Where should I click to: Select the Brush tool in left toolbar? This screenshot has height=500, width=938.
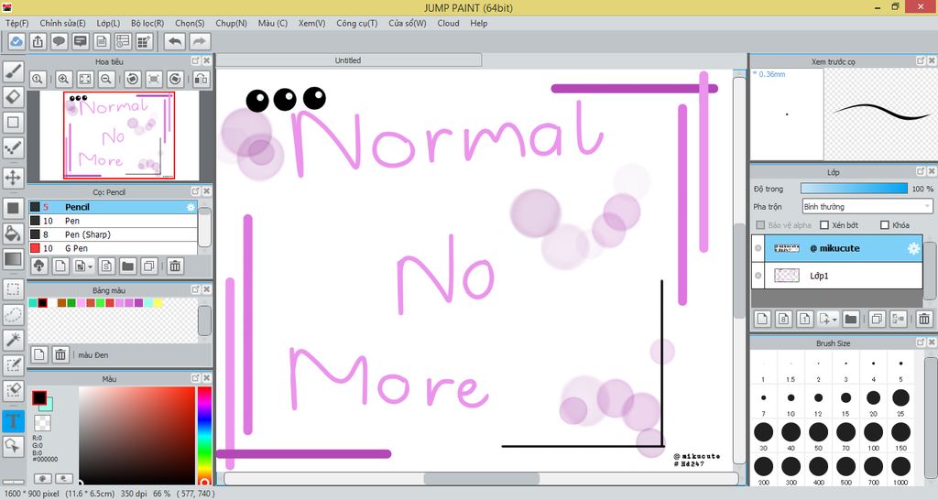tap(14, 71)
